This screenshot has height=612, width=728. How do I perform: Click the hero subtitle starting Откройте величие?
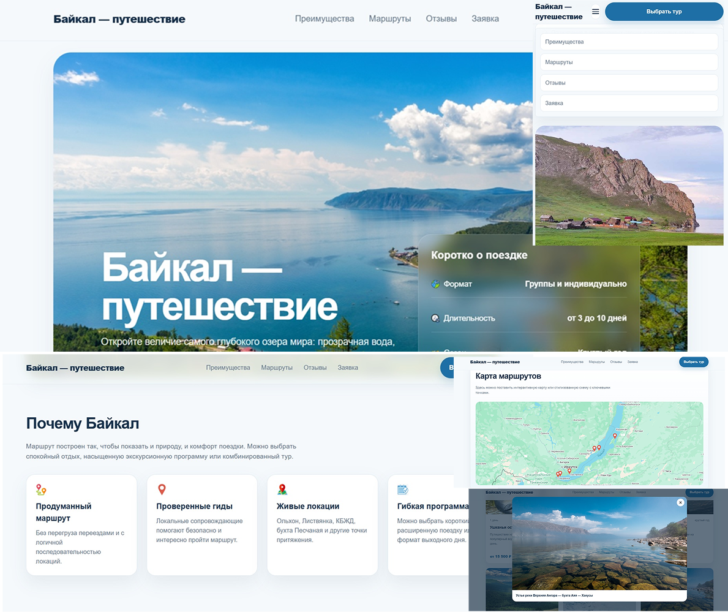[247, 342]
